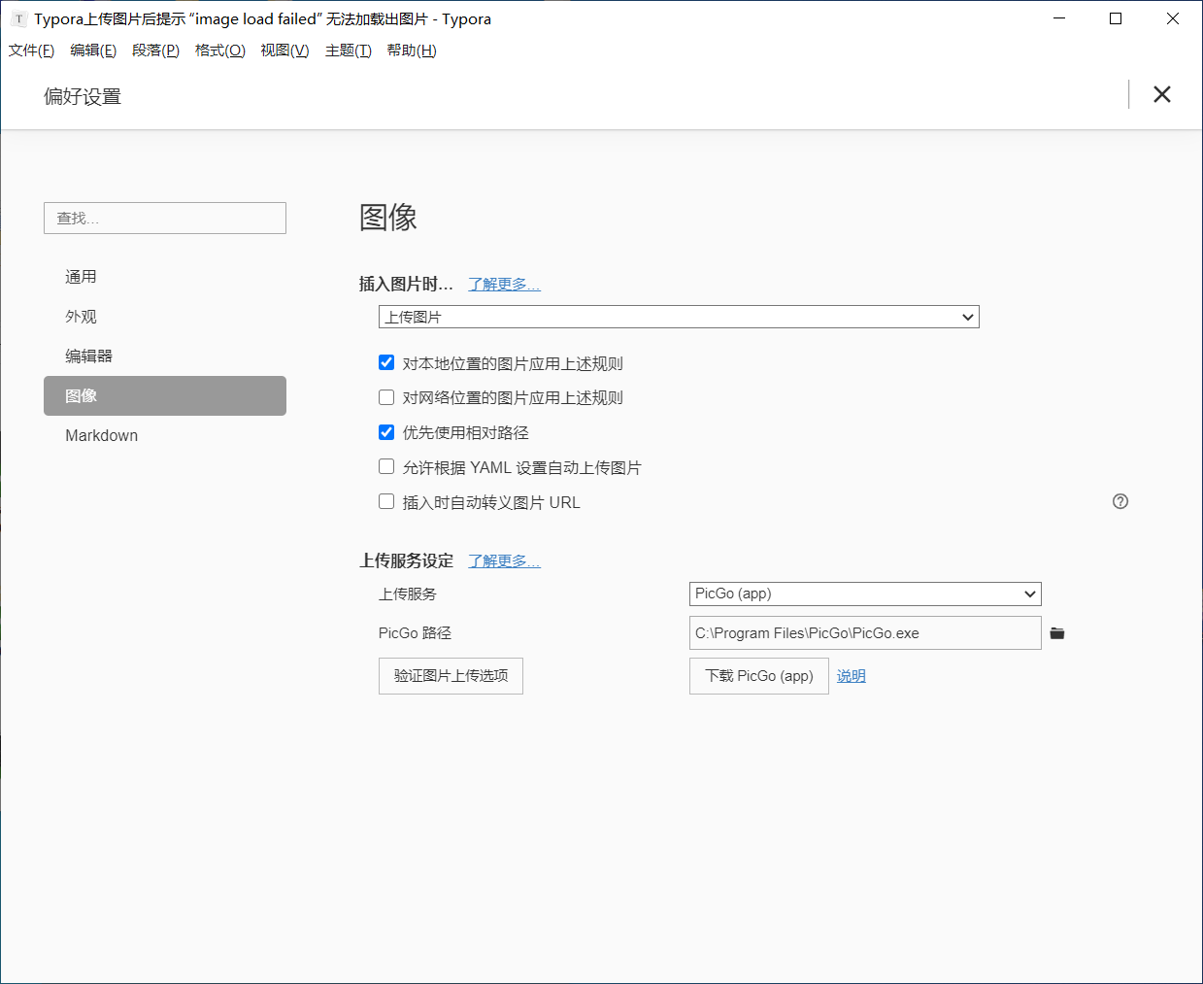
Task: Select 外观 preferences category
Action: point(165,317)
